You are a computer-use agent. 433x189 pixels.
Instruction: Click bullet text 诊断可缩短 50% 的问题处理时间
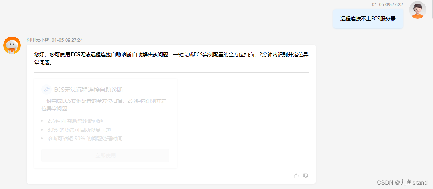85,139
